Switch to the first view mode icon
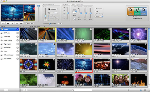The height and width of the screenshot is (92, 150). (21, 26)
